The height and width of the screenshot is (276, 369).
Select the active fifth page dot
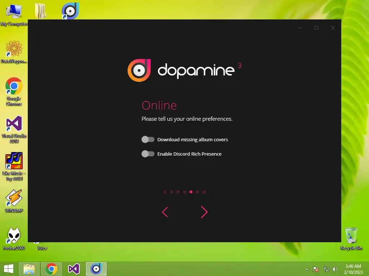point(191,192)
